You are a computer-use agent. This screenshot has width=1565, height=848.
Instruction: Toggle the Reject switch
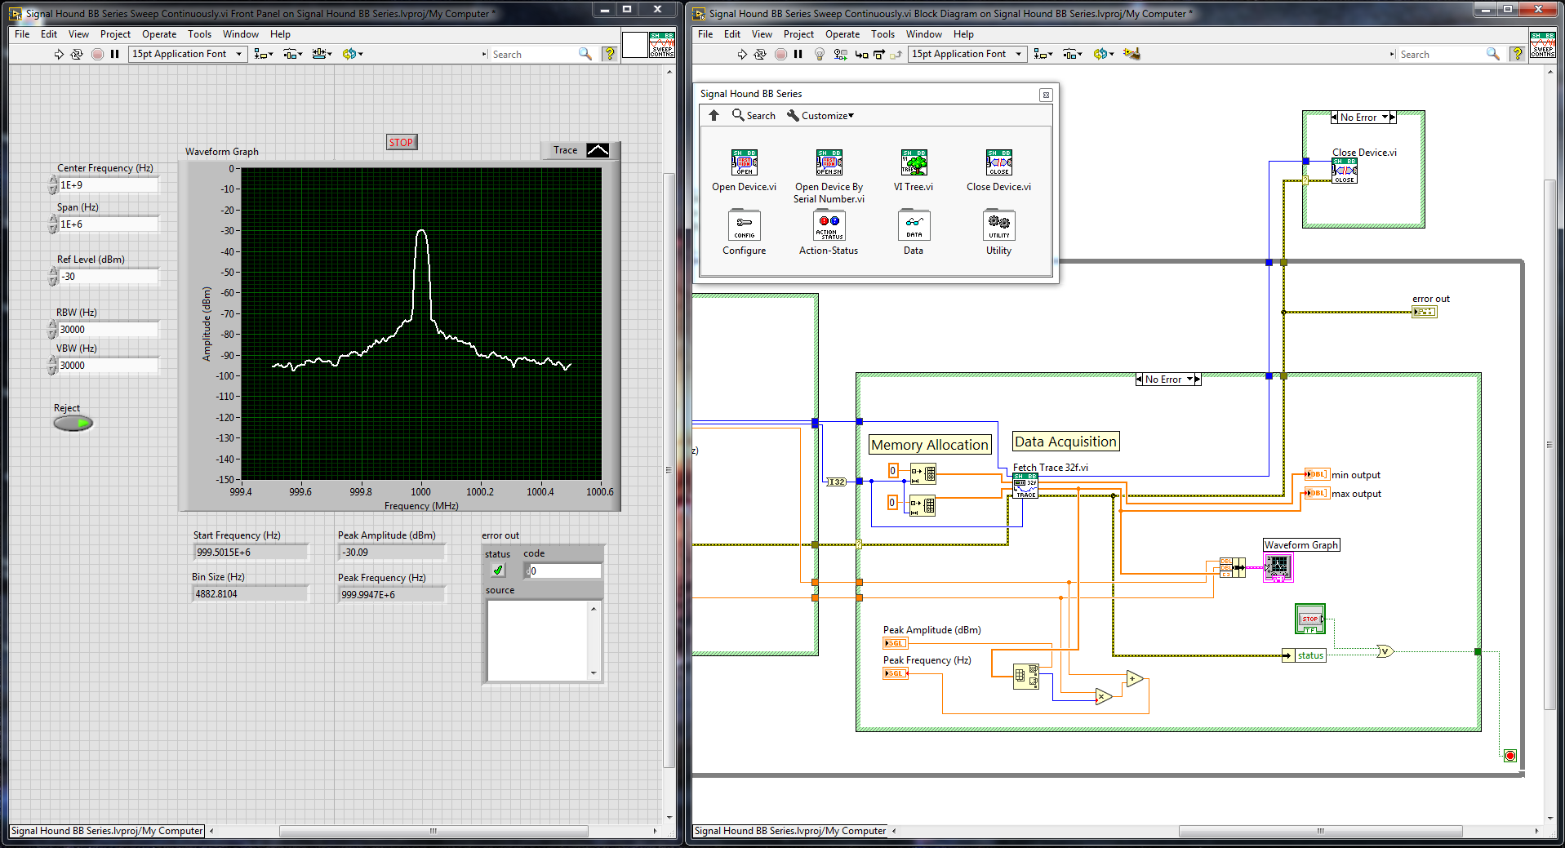click(x=73, y=424)
